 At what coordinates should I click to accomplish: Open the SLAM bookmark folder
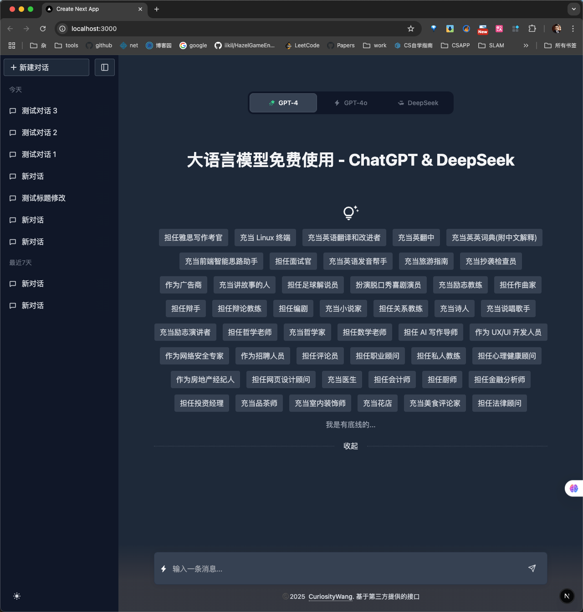click(x=491, y=46)
